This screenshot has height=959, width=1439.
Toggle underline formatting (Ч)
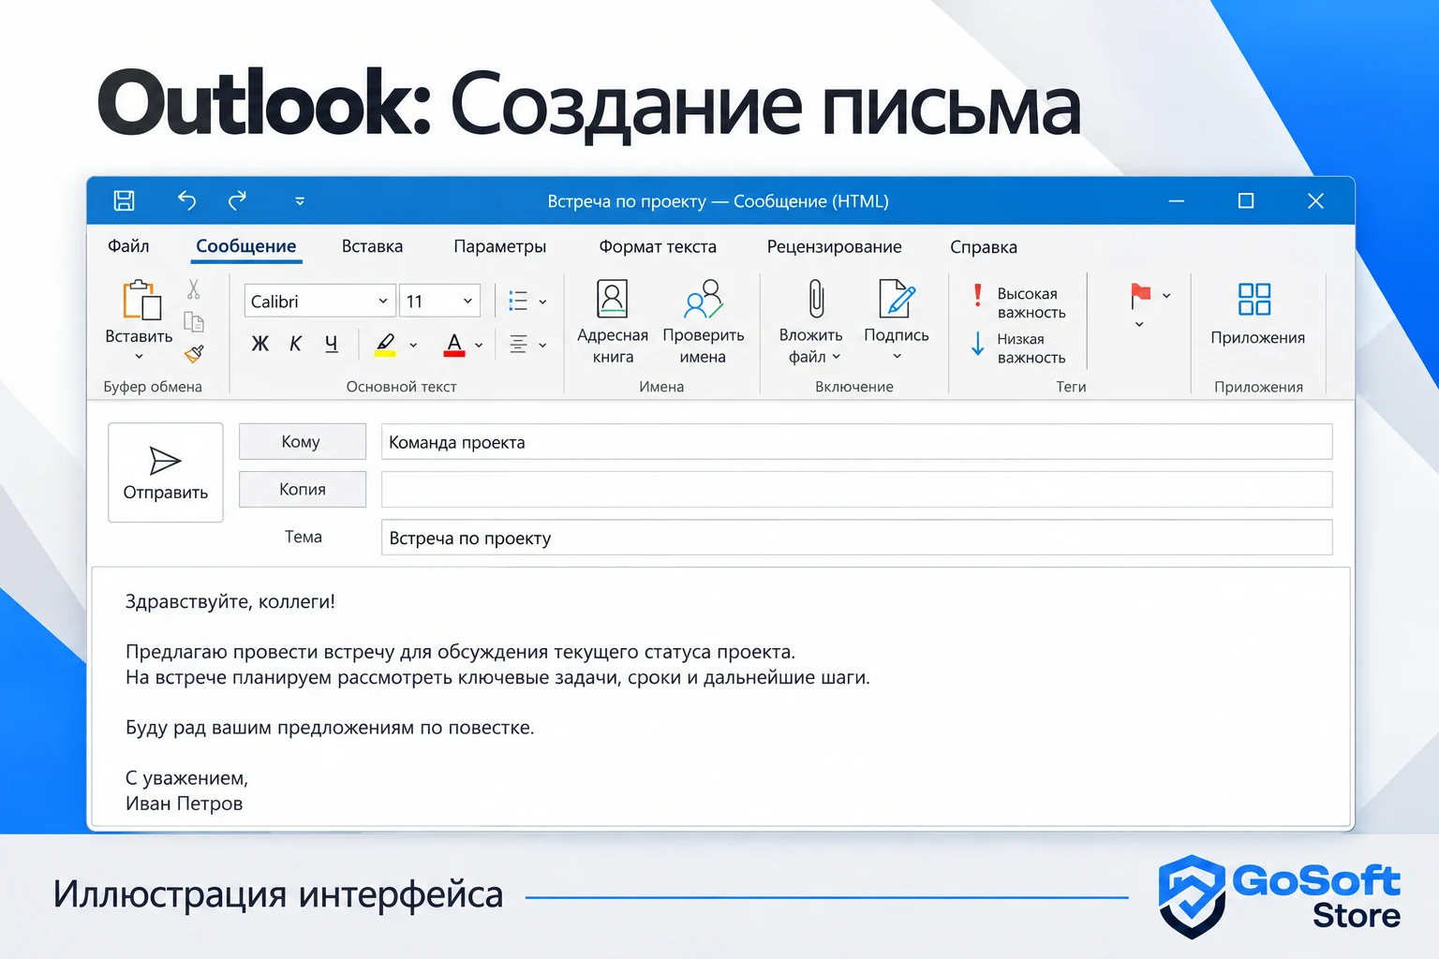coord(332,344)
